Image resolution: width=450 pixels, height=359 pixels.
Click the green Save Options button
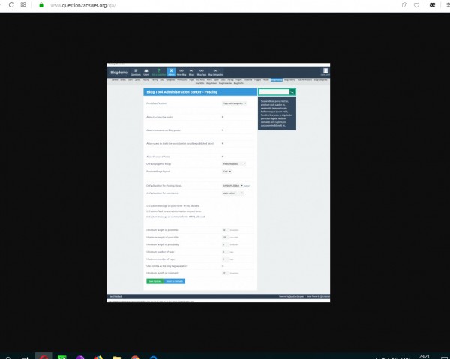tap(154, 281)
